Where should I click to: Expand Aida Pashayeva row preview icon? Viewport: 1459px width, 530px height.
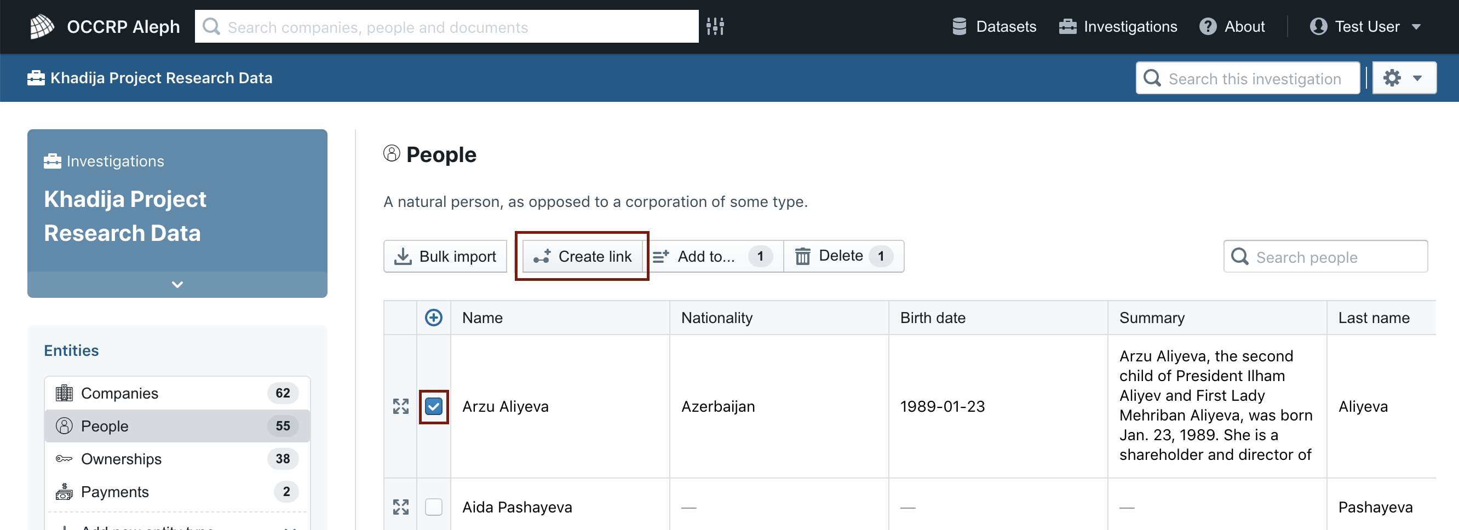[x=400, y=507]
